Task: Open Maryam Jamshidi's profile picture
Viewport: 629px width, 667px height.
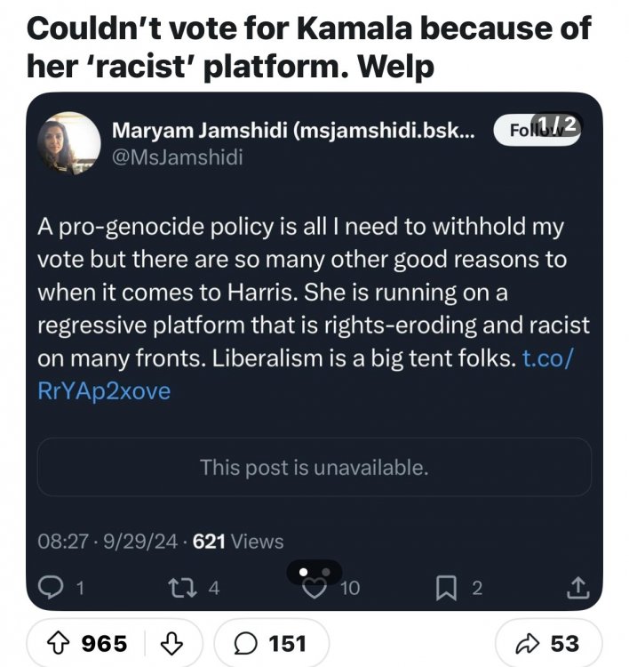Action: click(68, 142)
